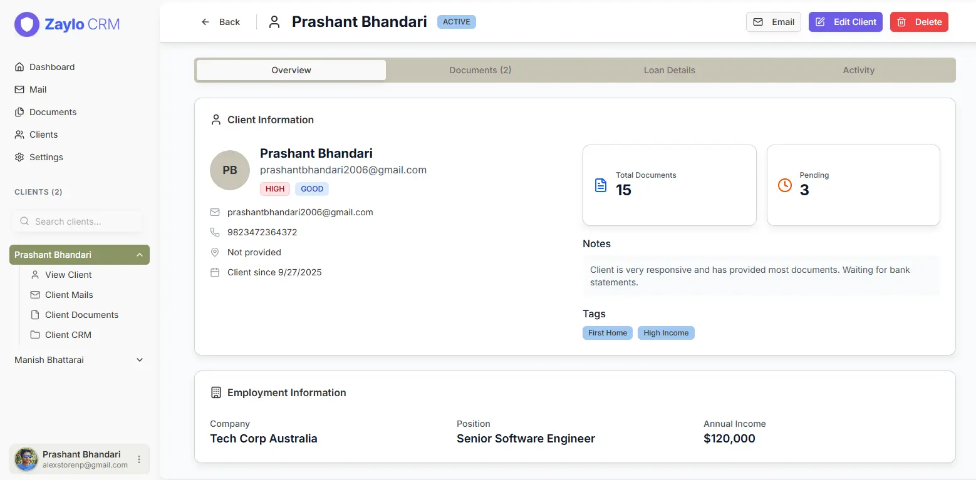Open the Dashboard sidebar icon

19,66
